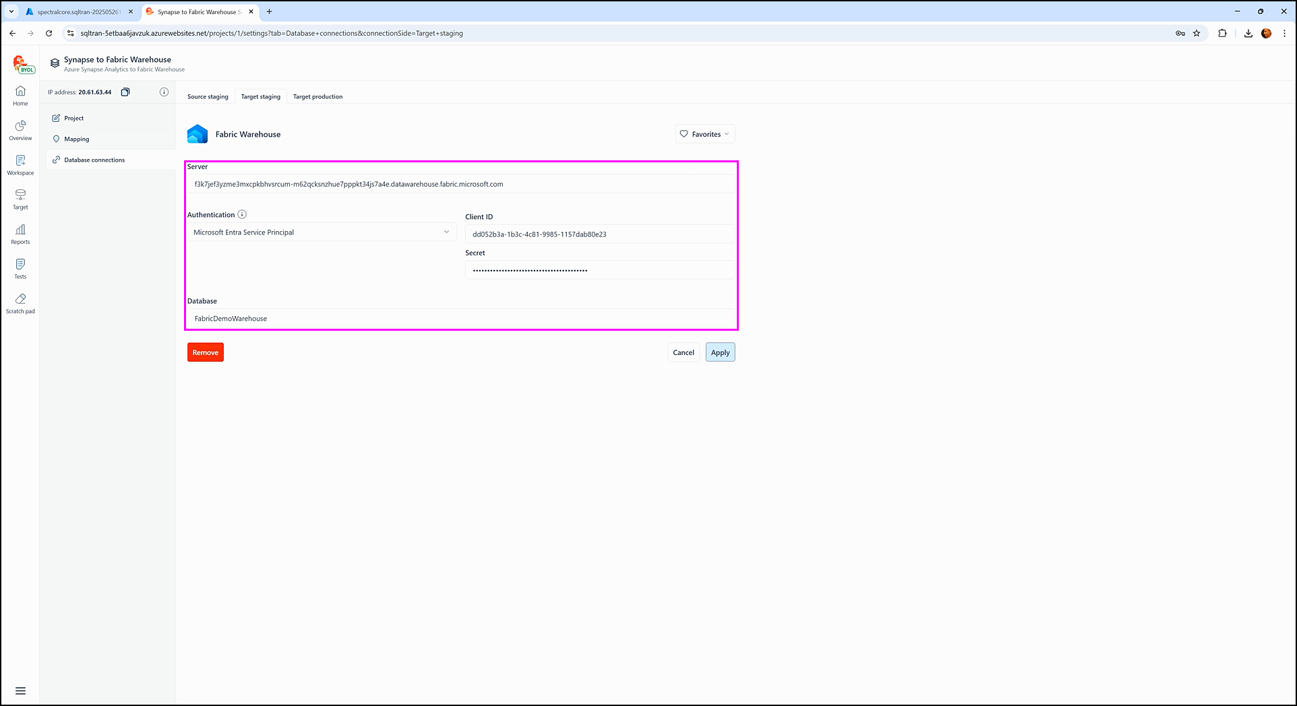This screenshot has width=1297, height=706.
Task: Expand the sidebar hamburger menu
Action: [x=20, y=691]
